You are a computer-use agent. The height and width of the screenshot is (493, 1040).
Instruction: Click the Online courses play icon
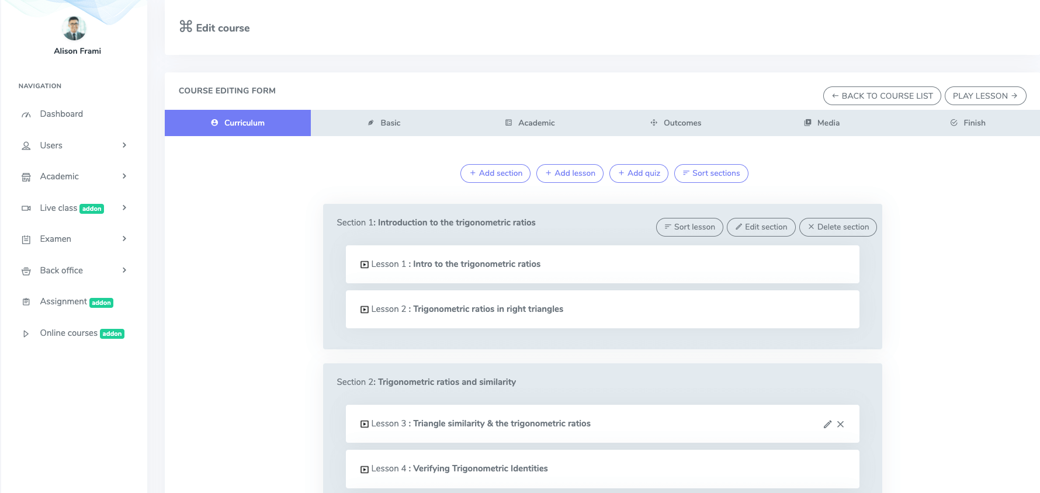coord(26,334)
